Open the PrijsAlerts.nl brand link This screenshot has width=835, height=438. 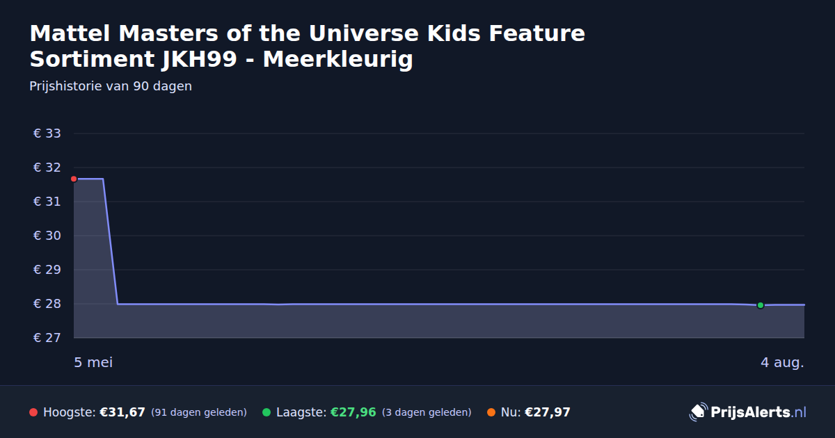click(x=748, y=412)
